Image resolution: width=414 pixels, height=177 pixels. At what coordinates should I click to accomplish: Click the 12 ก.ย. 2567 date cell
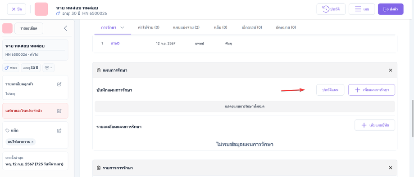pos(165,44)
